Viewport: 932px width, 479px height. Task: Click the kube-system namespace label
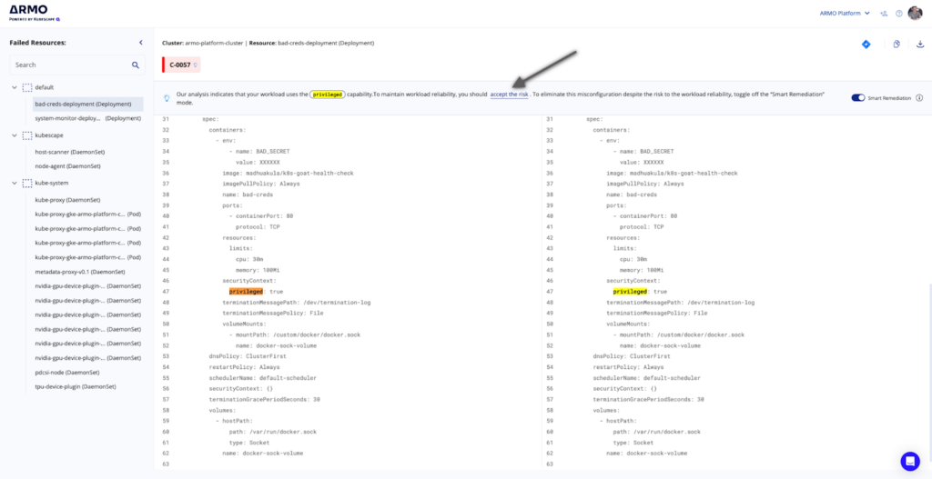51,184
